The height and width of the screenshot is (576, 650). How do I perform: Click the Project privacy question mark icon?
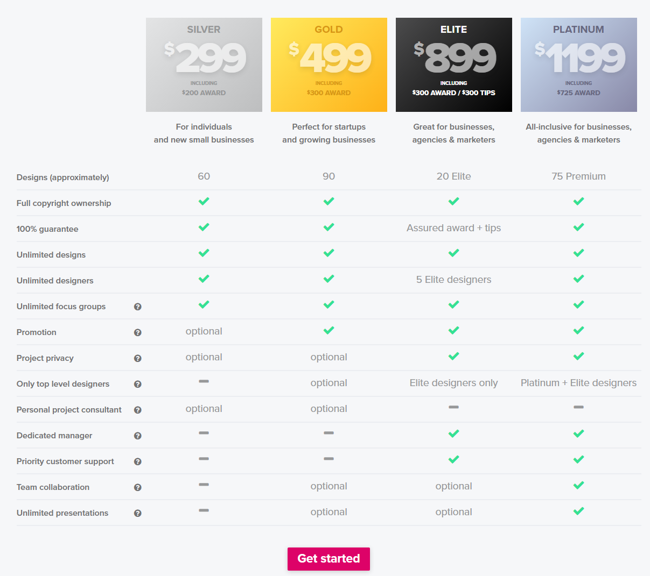(138, 358)
